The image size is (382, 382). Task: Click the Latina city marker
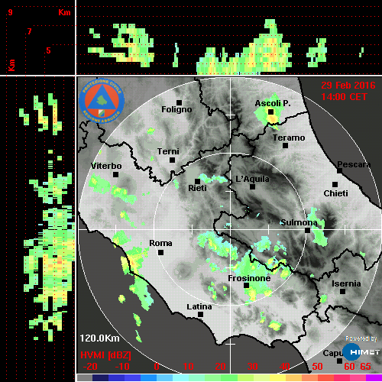200,314
